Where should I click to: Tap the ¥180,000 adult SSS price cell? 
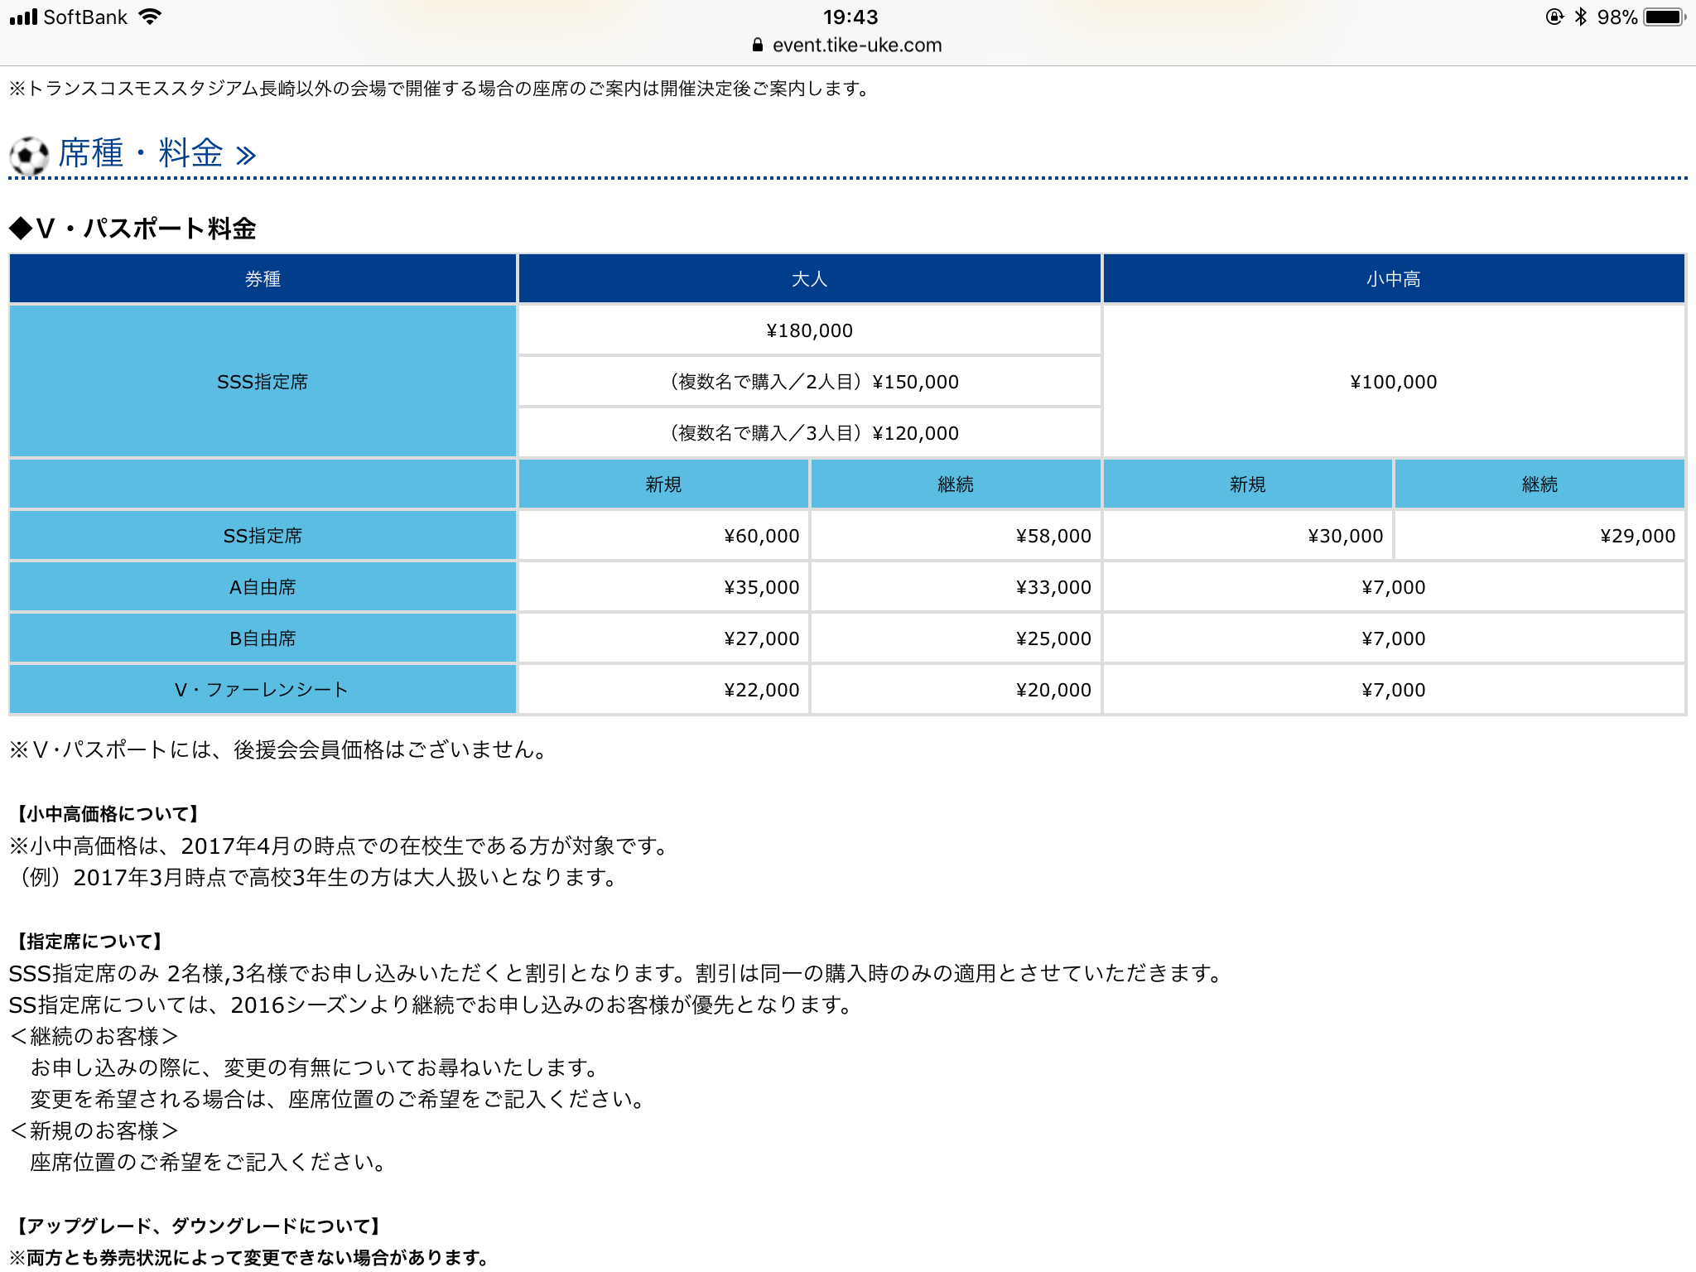tap(809, 330)
